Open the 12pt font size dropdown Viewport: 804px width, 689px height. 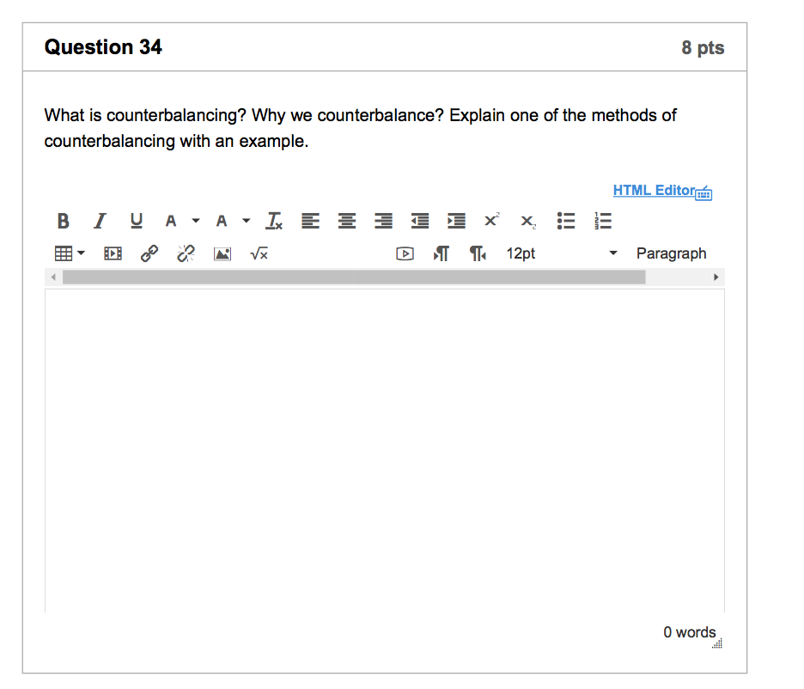pyautogui.click(x=562, y=253)
